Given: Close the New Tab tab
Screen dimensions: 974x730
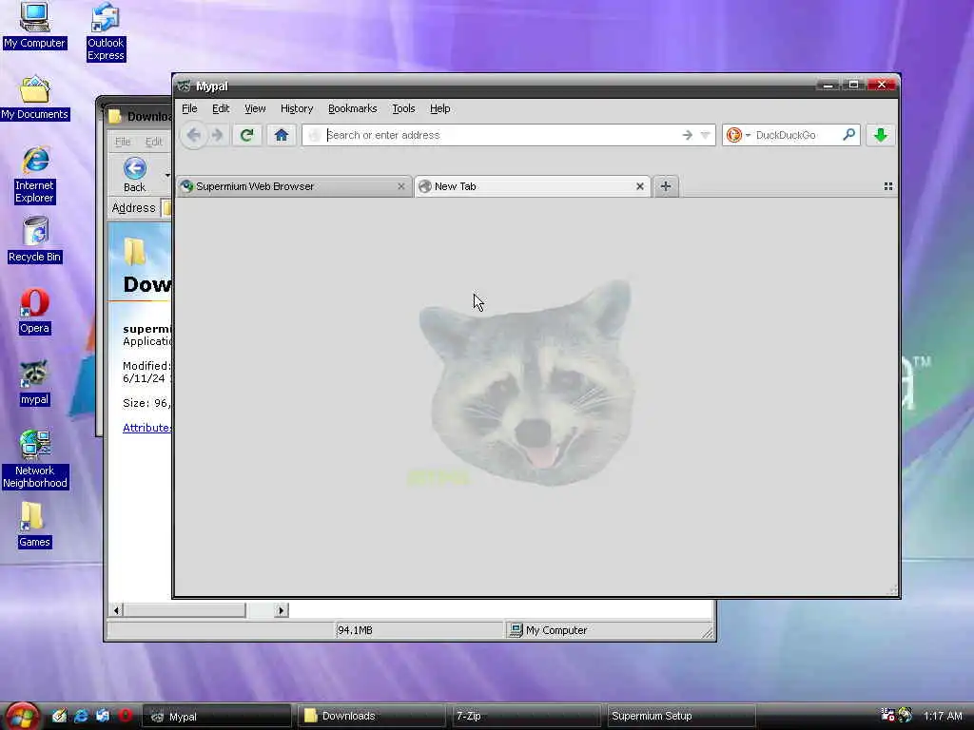Looking at the screenshot, I should [x=640, y=186].
